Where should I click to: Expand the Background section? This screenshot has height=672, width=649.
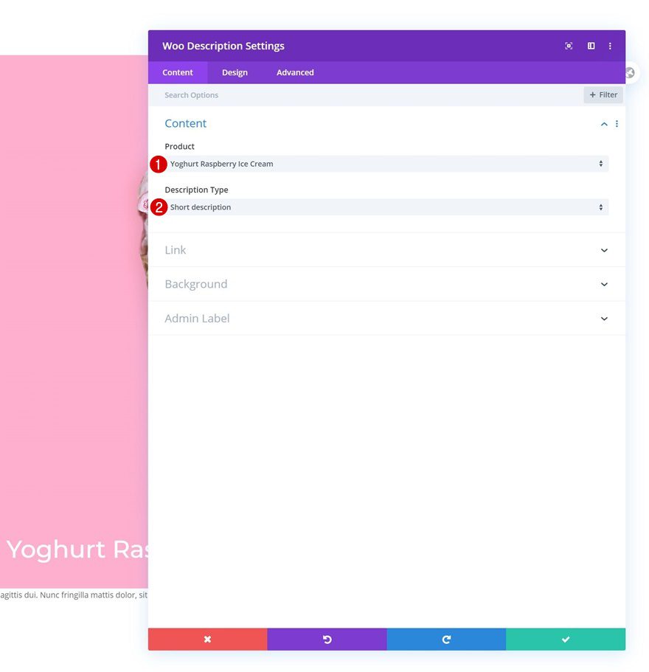[386, 284]
